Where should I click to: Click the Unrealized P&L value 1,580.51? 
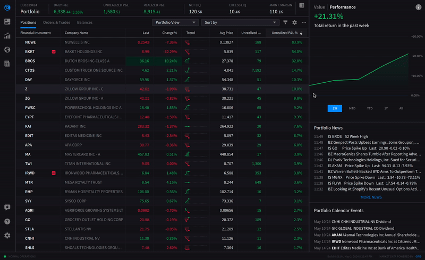click(x=112, y=12)
